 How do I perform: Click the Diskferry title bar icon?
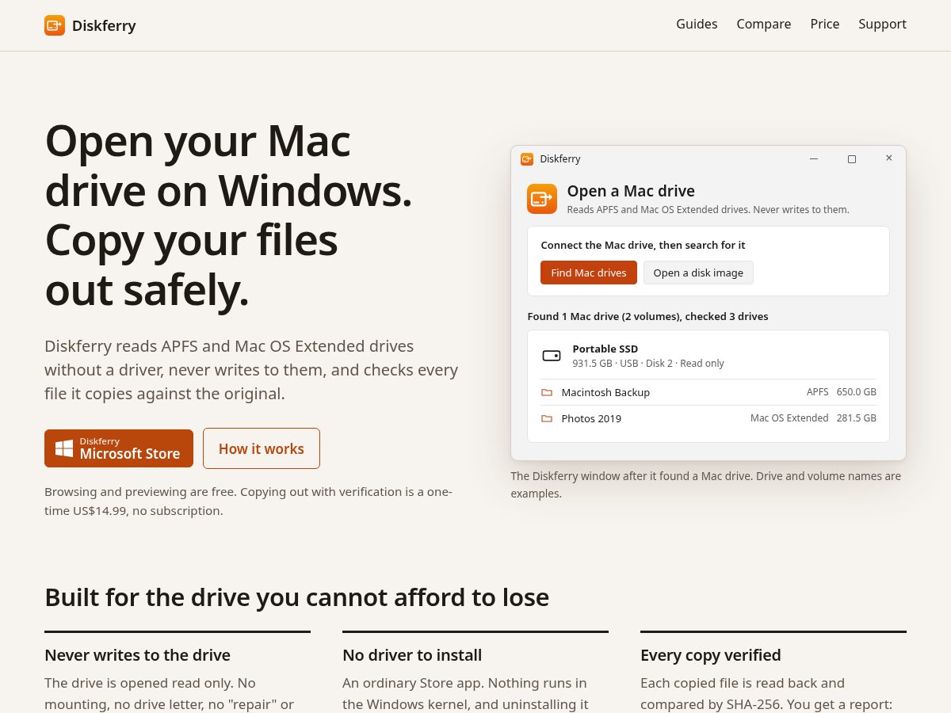527,159
